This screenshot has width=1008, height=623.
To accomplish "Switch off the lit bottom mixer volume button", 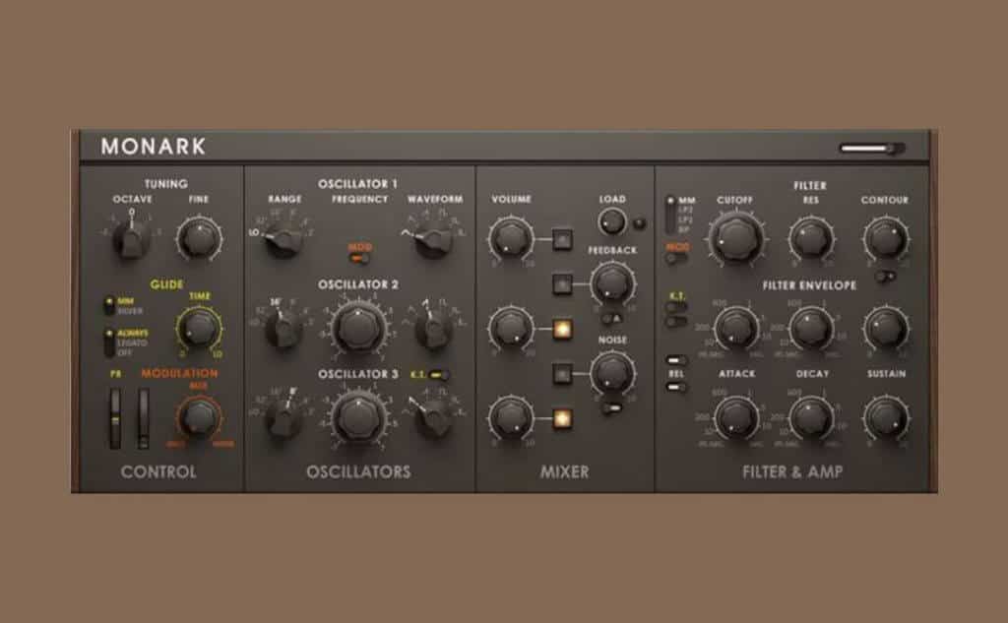I will (x=562, y=418).
